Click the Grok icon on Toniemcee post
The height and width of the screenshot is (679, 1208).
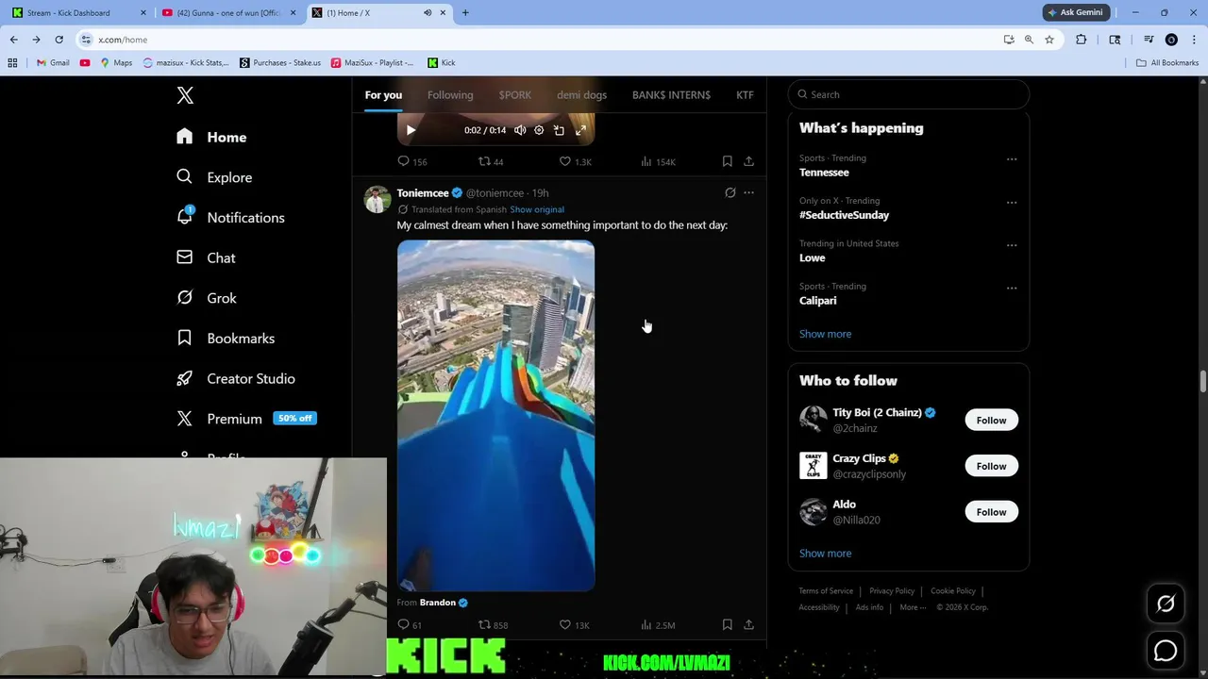[730, 192]
